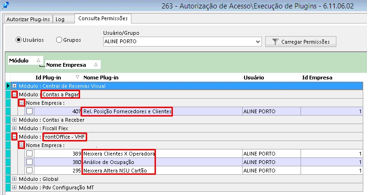The width and height of the screenshot is (367, 195).
Task: Click the Módulo grouping header
Action: (25, 61)
